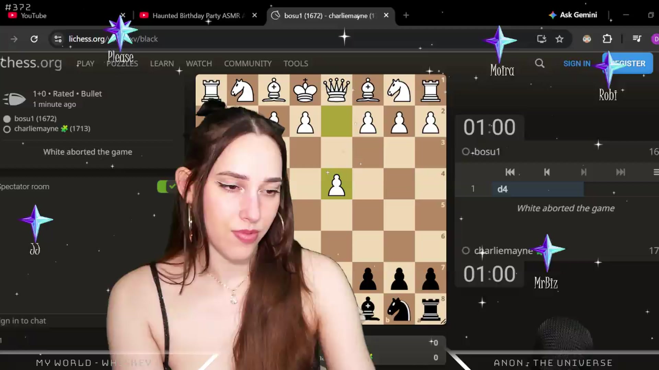Screen dimensions: 659x370
Task: Click the black knight on the bottom rank
Action: (x=399, y=309)
